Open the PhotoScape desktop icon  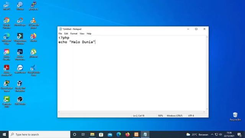coord(20,22)
